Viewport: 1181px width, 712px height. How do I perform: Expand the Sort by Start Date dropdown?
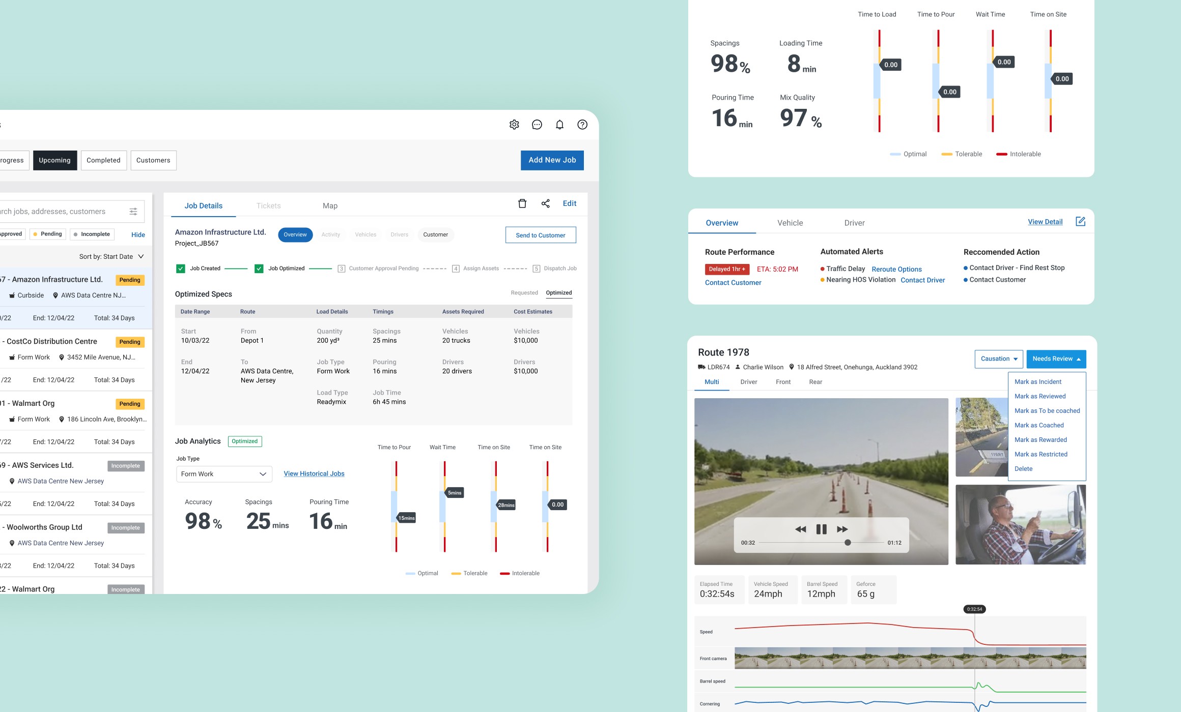[x=111, y=257]
